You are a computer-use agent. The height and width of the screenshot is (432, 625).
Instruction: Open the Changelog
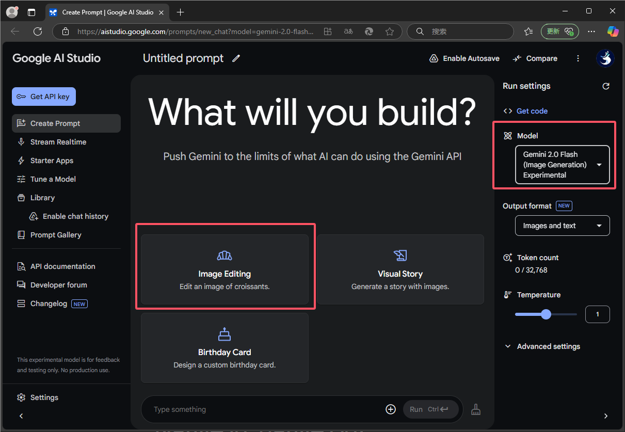66,303
